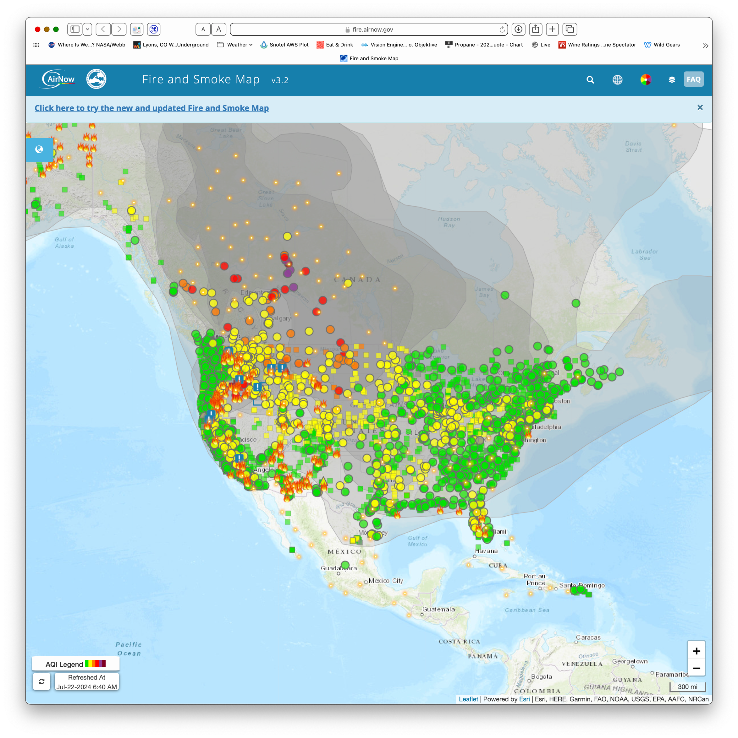Click the Safari share icon

tap(535, 30)
